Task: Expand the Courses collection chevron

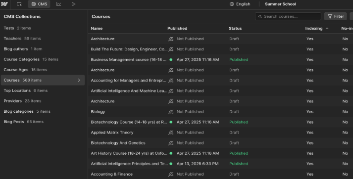Action: [x=79, y=80]
